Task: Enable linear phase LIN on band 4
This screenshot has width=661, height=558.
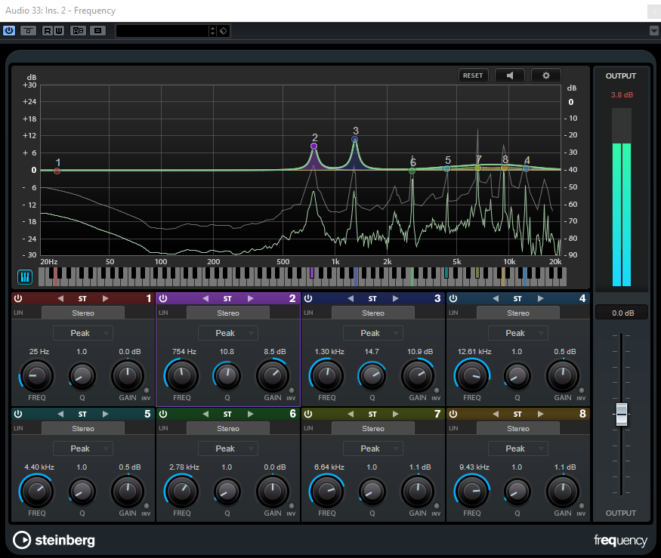Action: coord(452,313)
